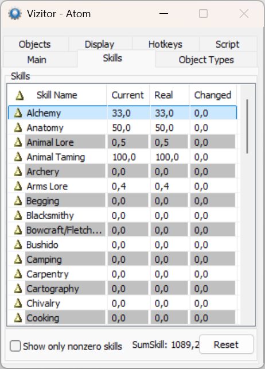Screen dimensions: 265x369
Task: Select the Cartography skill name
Action: pos(53,289)
